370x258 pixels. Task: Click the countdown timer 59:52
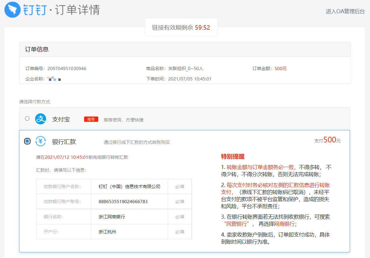[202, 28]
